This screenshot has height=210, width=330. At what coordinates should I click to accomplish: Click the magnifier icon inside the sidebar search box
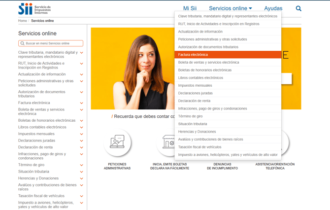coord(22,43)
